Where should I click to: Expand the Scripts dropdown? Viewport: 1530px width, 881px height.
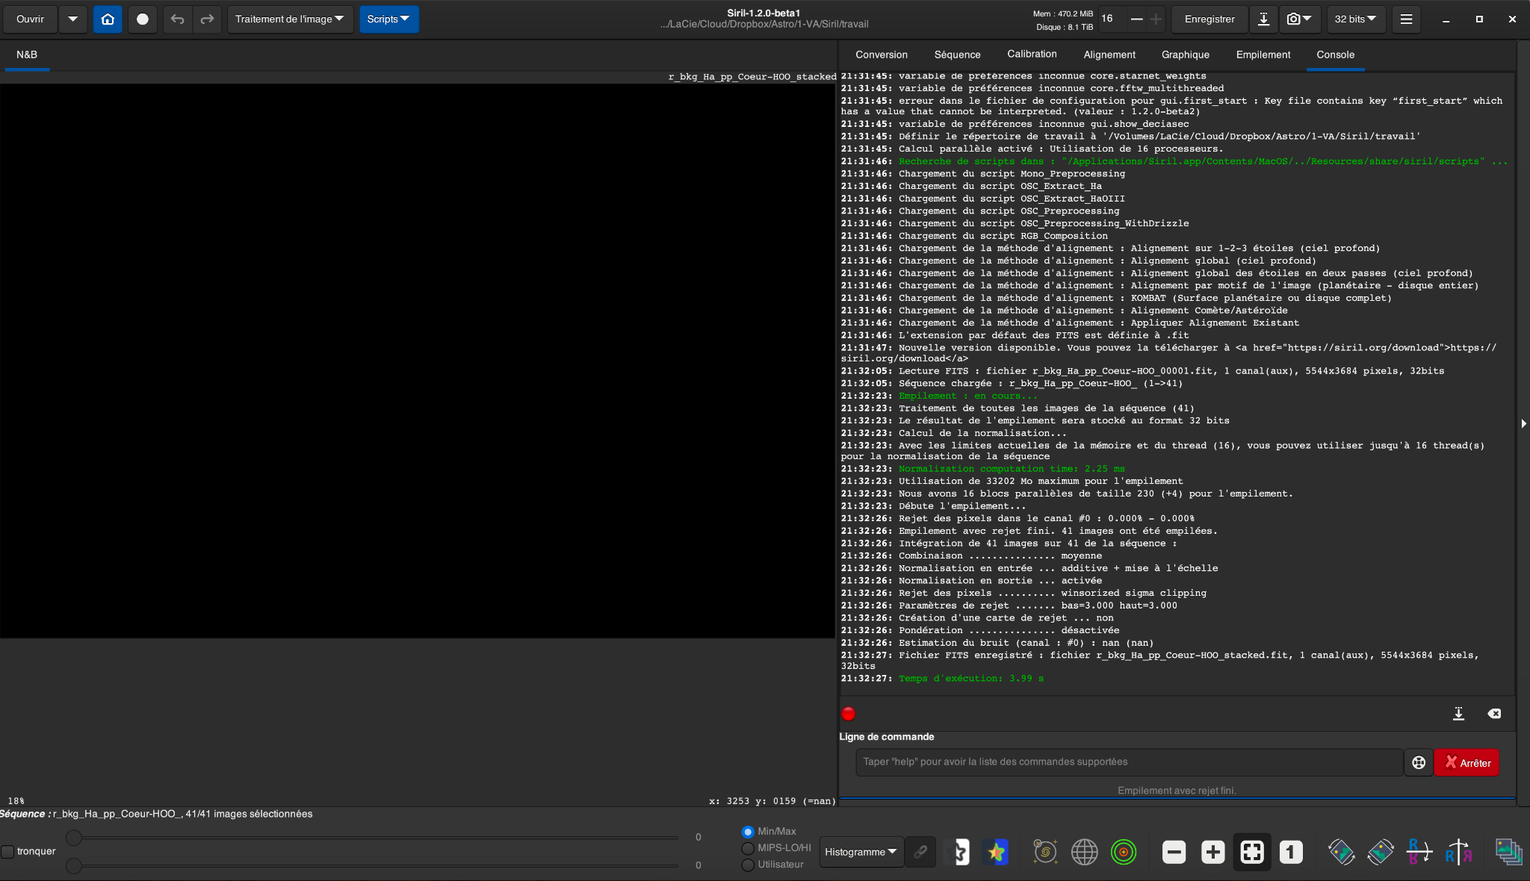388,19
